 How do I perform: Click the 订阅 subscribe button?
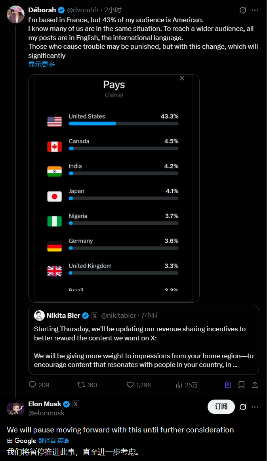click(221, 407)
